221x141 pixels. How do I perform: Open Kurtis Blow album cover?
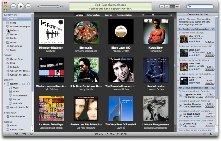pos(156,32)
